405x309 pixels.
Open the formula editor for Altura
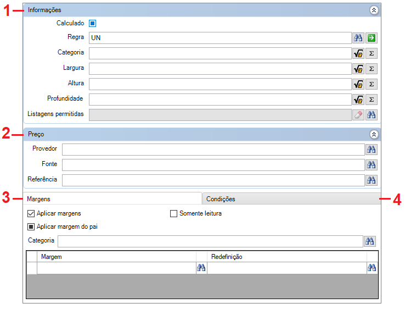pyautogui.click(x=358, y=84)
